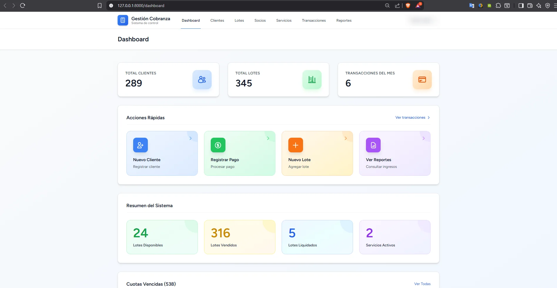This screenshot has height=288, width=557.
Task: Open the Reportes navigation tab
Action: coord(344,21)
